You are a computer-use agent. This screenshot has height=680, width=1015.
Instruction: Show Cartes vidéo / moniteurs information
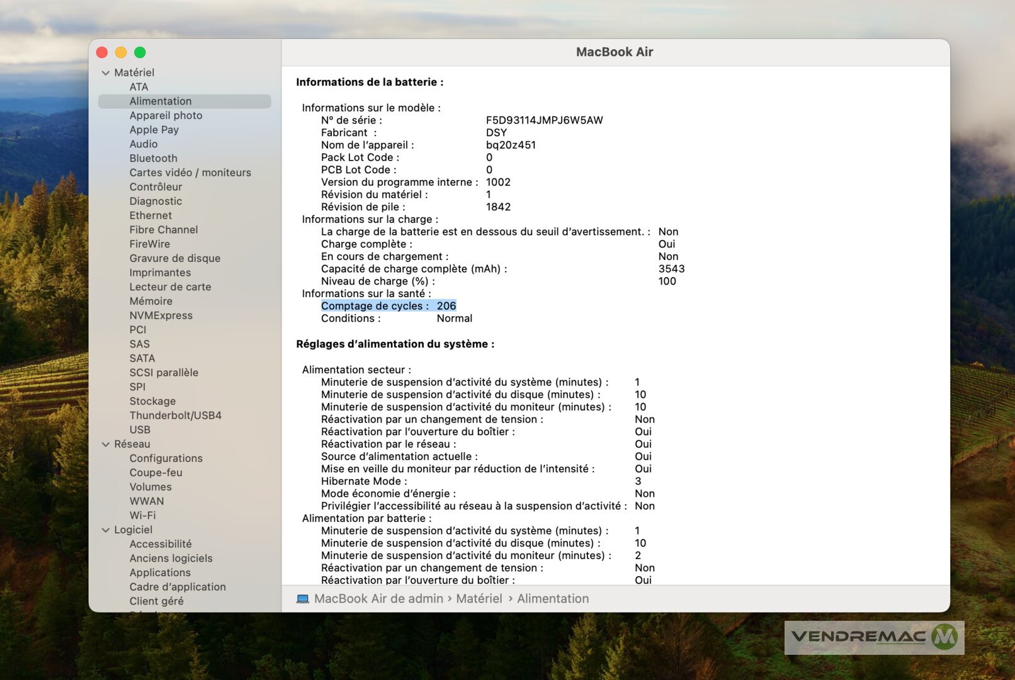coord(190,173)
